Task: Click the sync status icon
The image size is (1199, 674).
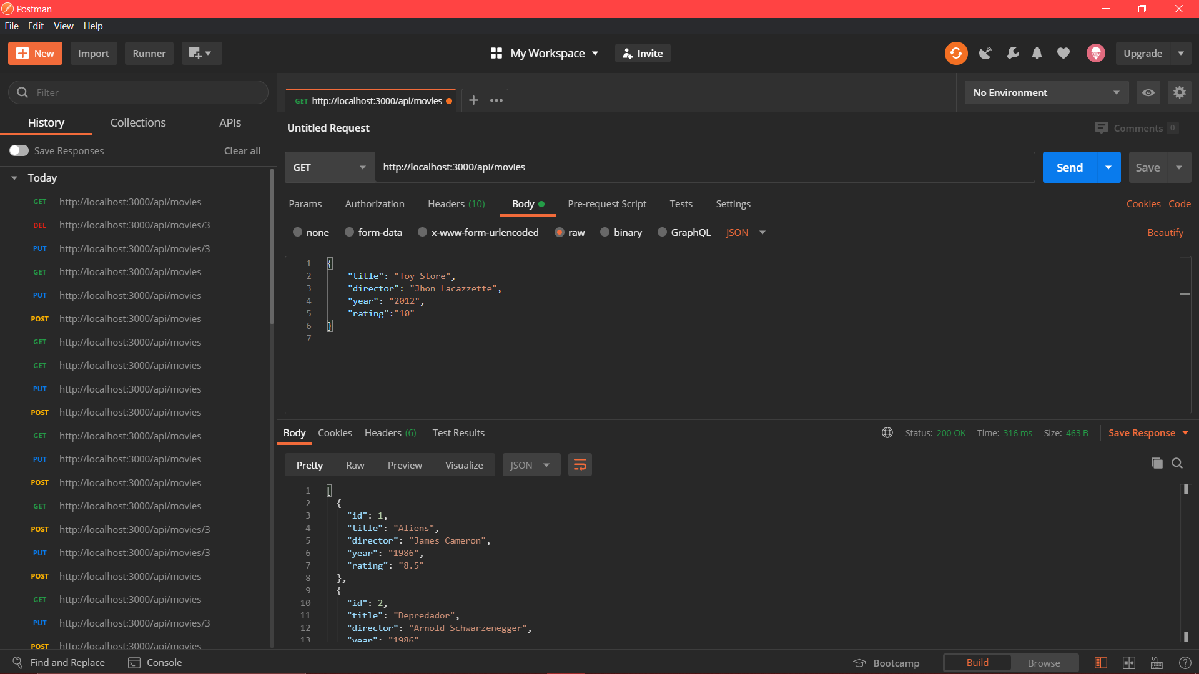Action: [955, 54]
